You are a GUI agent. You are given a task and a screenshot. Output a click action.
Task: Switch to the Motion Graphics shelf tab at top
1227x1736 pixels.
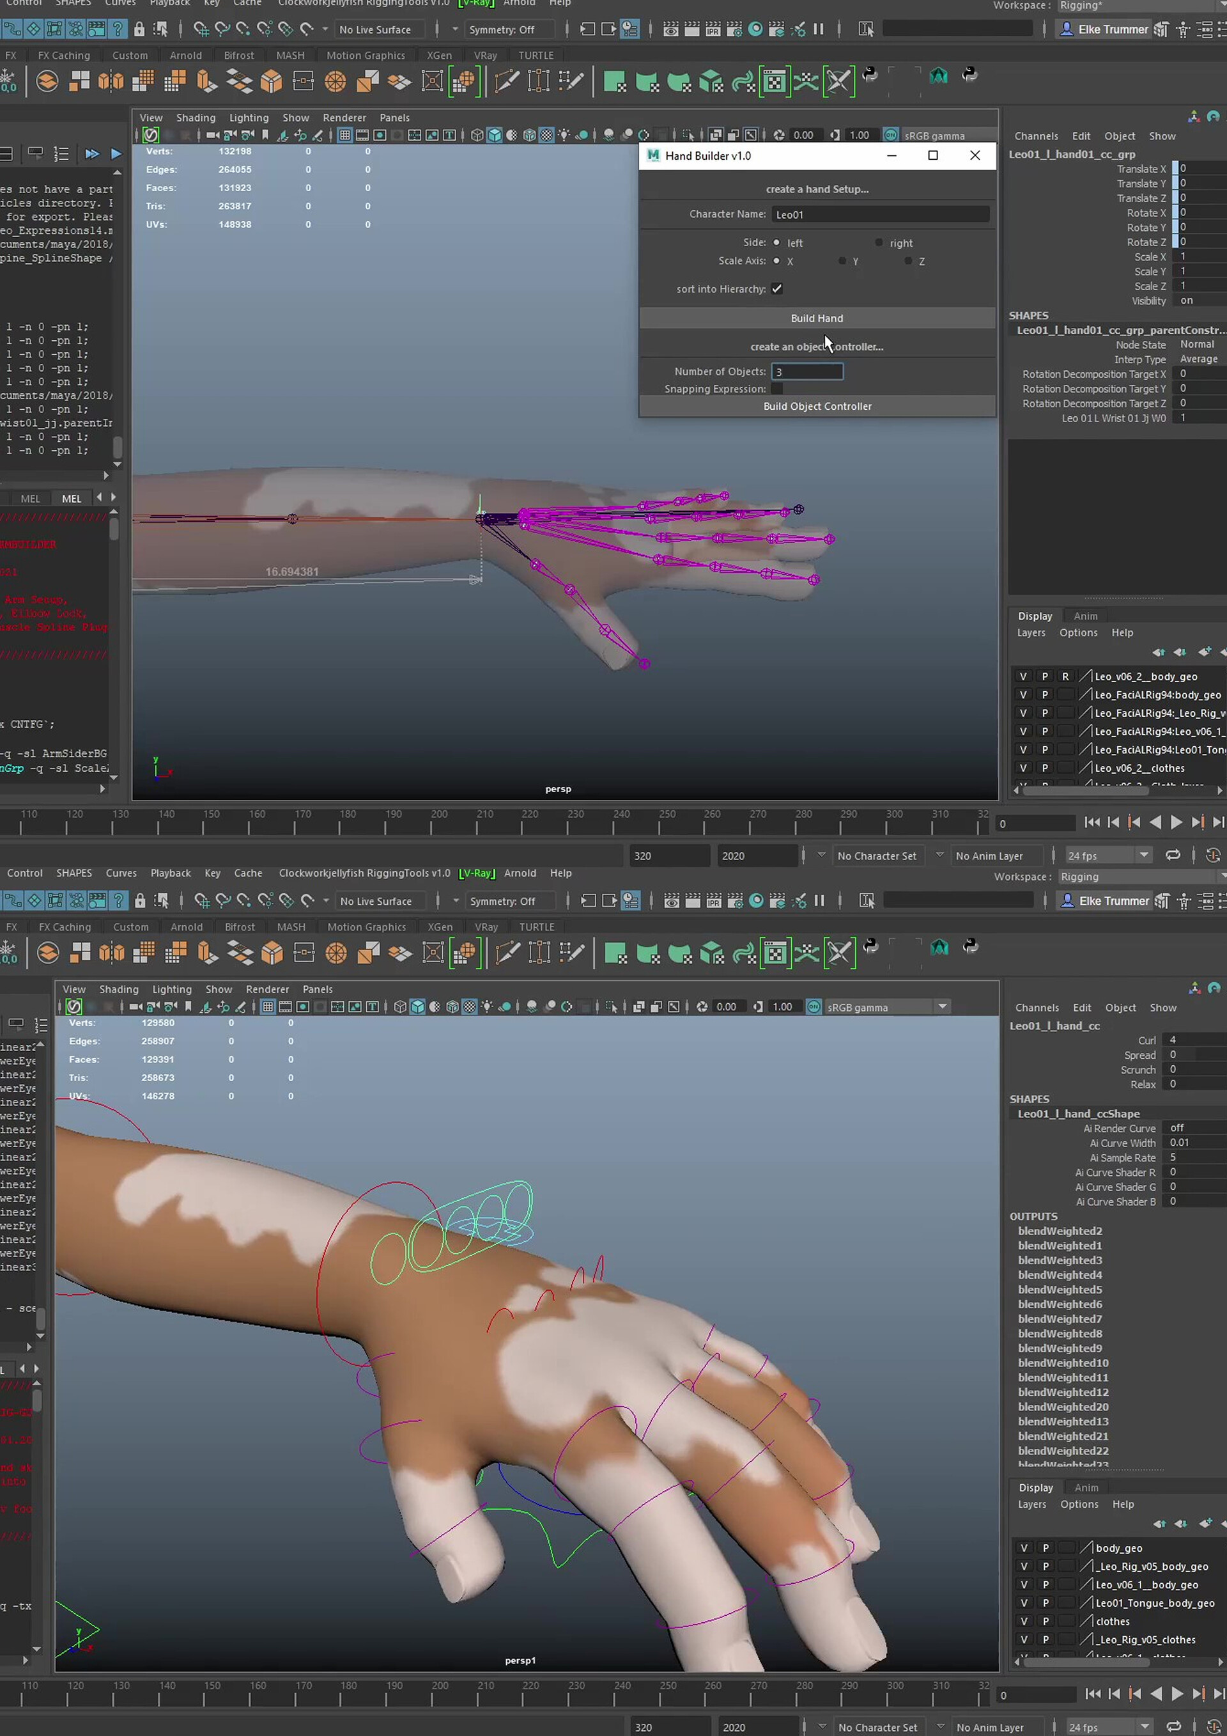[x=366, y=55]
